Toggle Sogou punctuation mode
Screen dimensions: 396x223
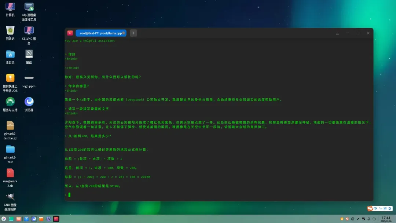[380, 209]
